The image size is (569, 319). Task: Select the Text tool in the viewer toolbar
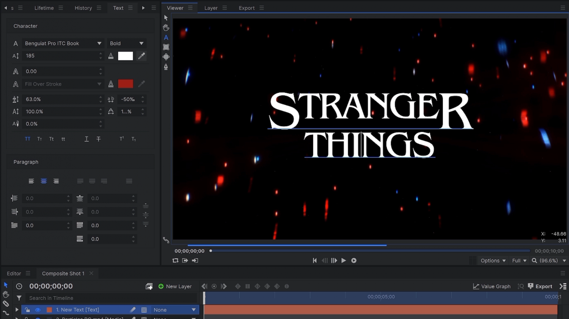coord(166,37)
